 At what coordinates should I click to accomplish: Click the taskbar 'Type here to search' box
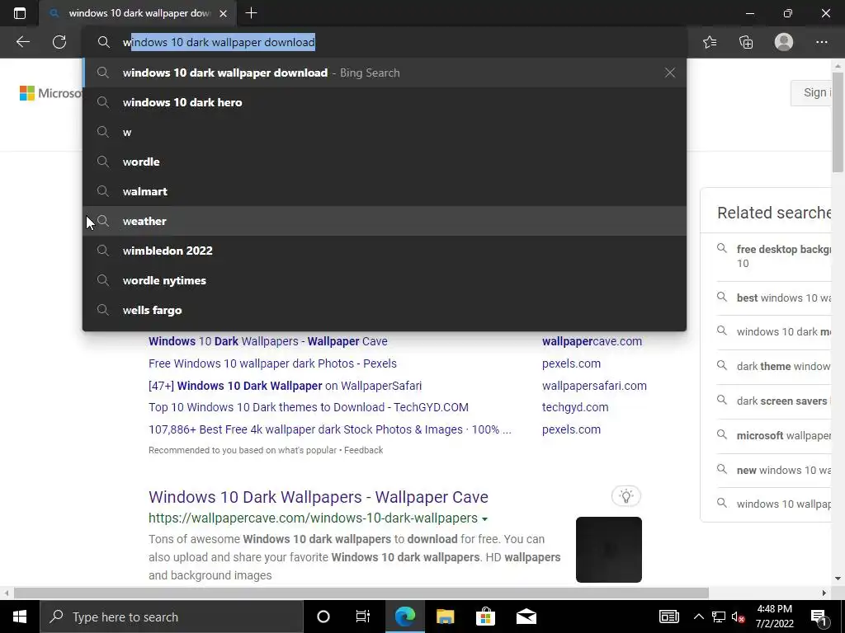tap(172, 617)
